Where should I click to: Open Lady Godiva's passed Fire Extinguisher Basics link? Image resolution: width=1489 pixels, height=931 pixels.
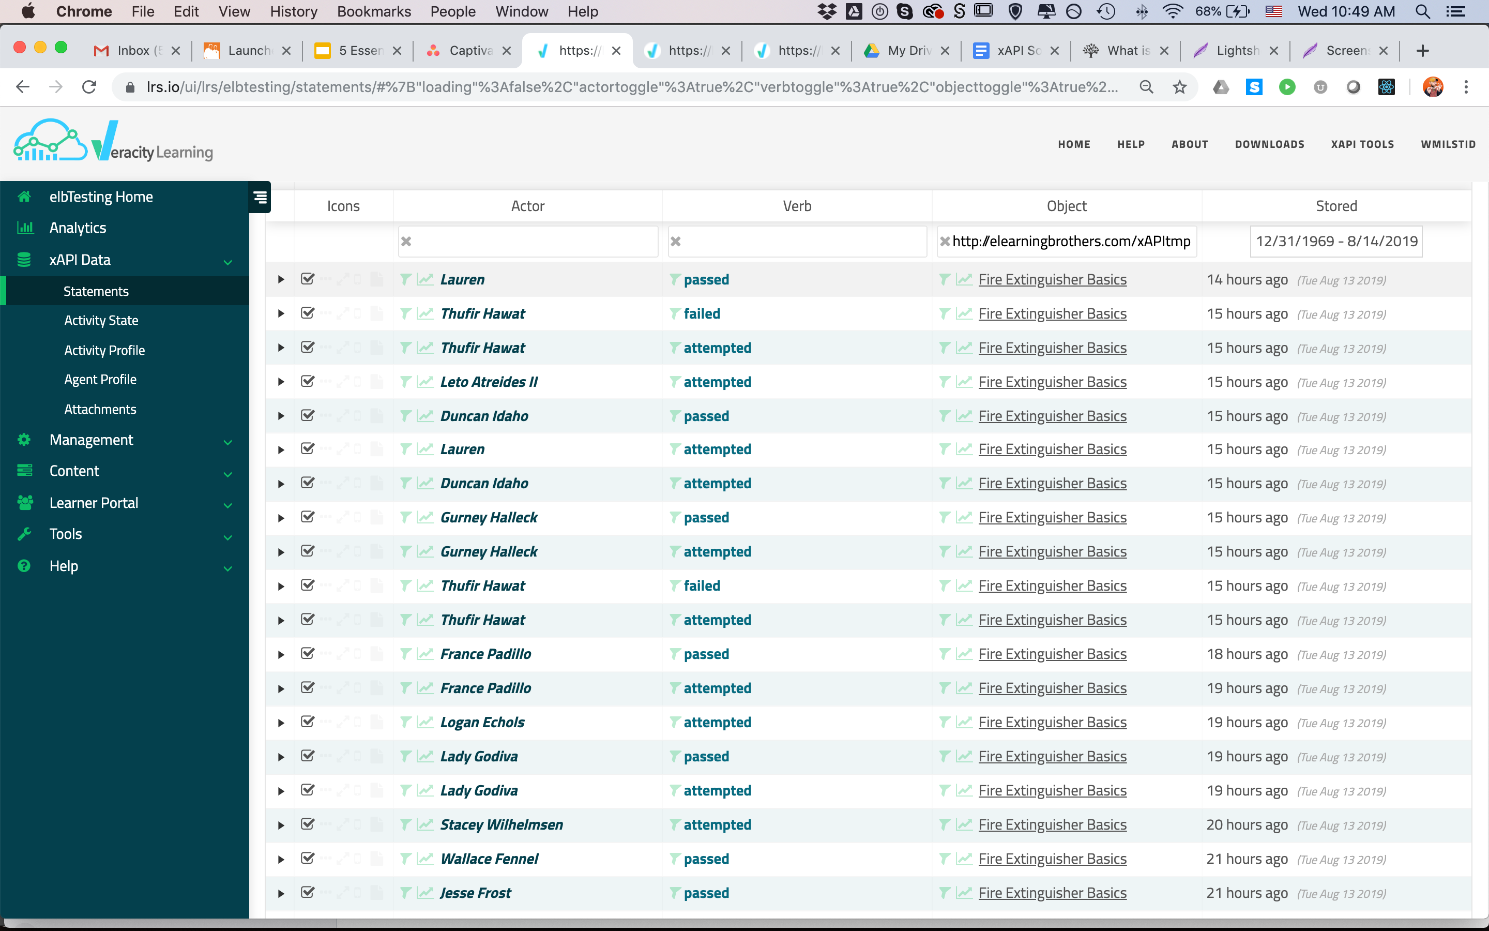click(1052, 757)
